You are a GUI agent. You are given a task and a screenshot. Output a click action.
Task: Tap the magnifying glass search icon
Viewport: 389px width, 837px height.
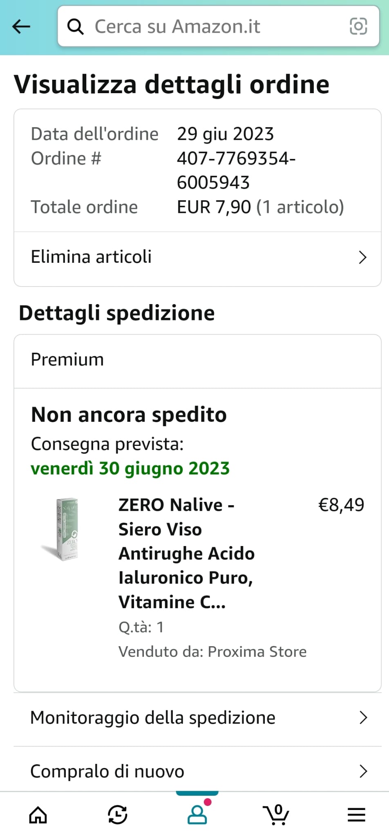tap(76, 27)
